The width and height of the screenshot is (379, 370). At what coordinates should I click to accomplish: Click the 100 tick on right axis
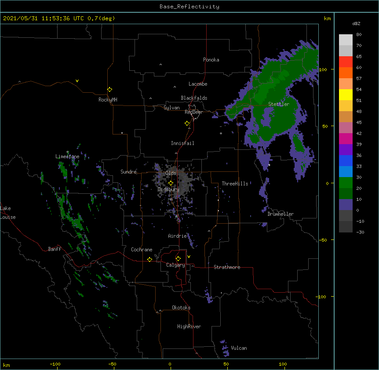(x=323, y=69)
